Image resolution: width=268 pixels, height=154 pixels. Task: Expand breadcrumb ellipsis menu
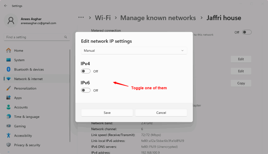tap(81, 17)
